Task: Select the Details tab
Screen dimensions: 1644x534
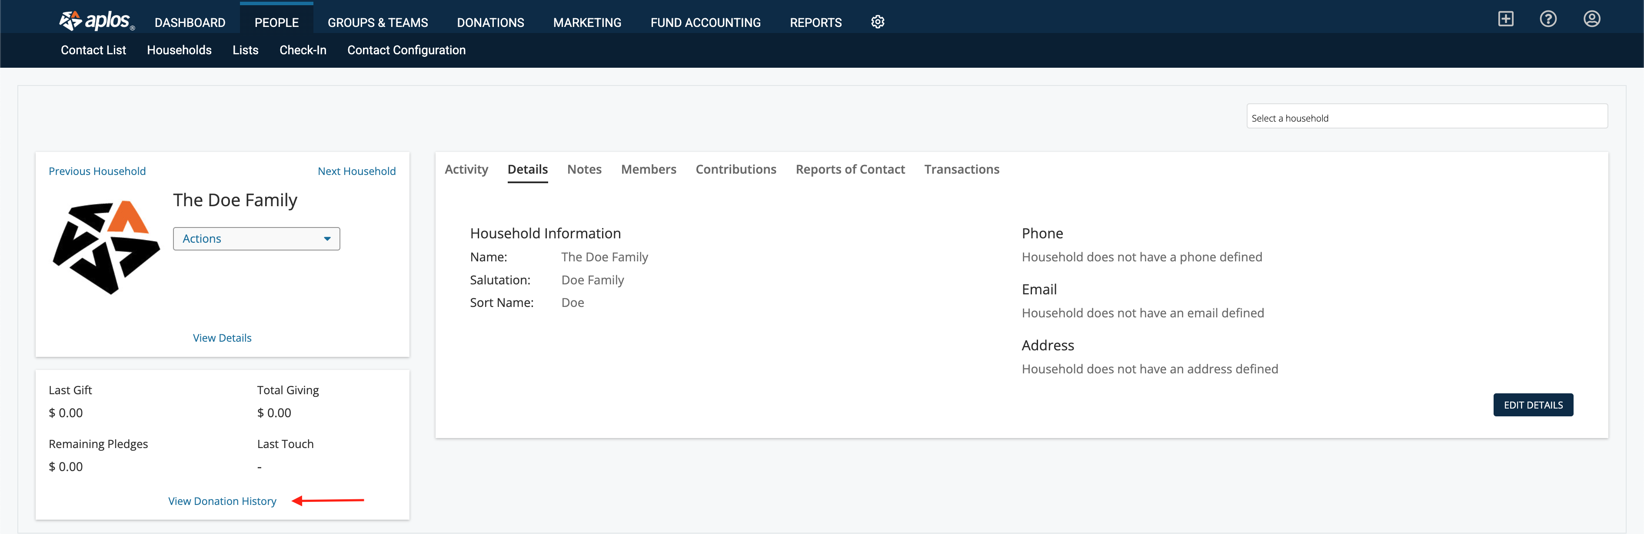Action: click(x=528, y=169)
